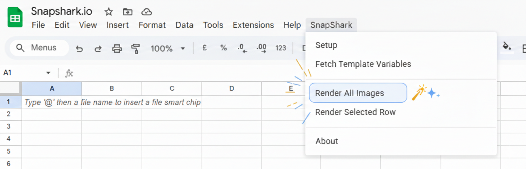Image resolution: width=526 pixels, height=169 pixels.
Task: Star the Snapshark.io spreadsheet
Action: click(108, 12)
